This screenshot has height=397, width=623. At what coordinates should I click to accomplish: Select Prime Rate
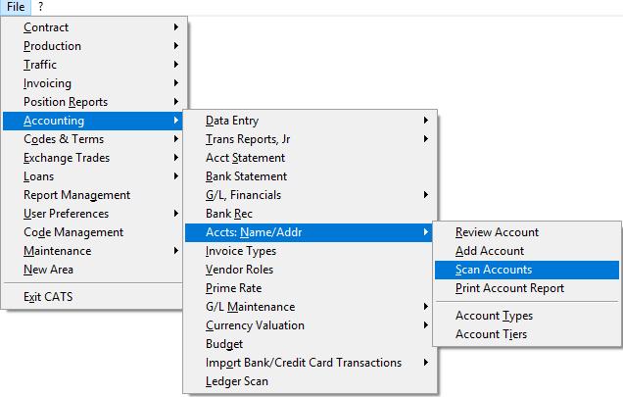310,288
